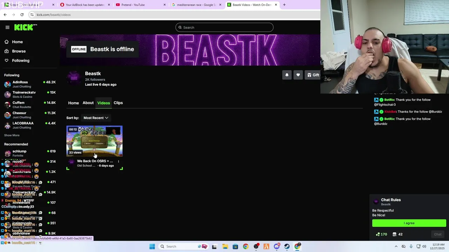Open schlump's recommended channel
This screenshot has width=449, height=252.
[30, 153]
